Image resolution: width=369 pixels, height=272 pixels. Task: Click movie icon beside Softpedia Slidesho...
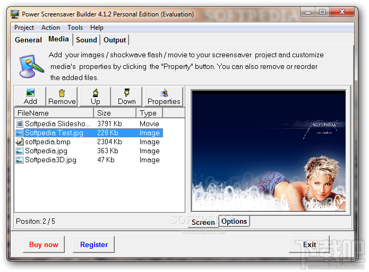[x=20, y=124]
